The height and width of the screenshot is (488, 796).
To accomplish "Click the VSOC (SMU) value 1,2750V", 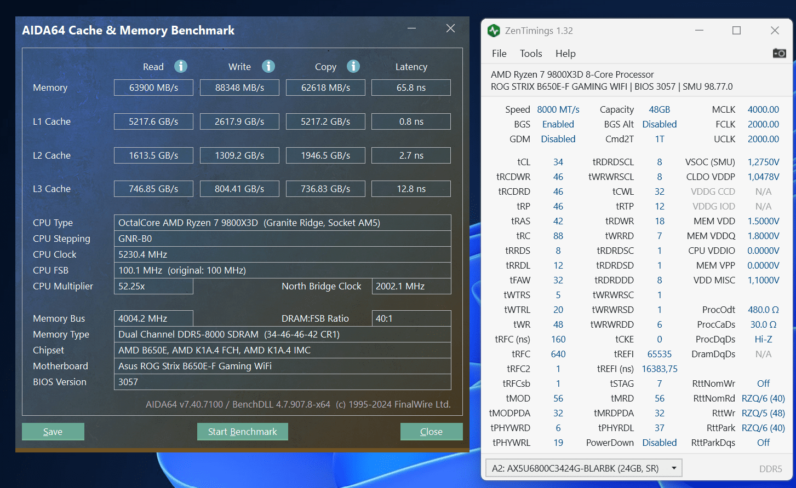I will [x=763, y=162].
